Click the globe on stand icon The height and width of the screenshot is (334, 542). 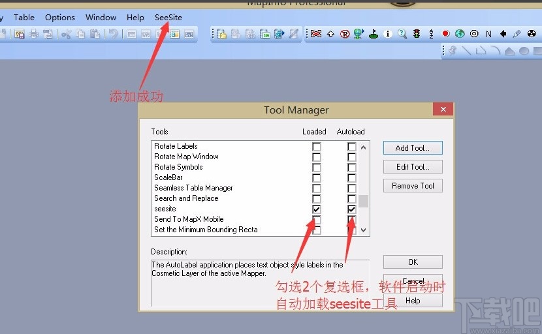coord(359,33)
